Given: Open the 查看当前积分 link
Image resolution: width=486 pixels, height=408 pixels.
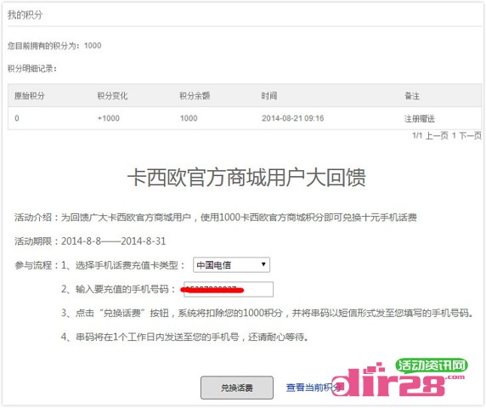Looking at the screenshot, I should tap(314, 388).
